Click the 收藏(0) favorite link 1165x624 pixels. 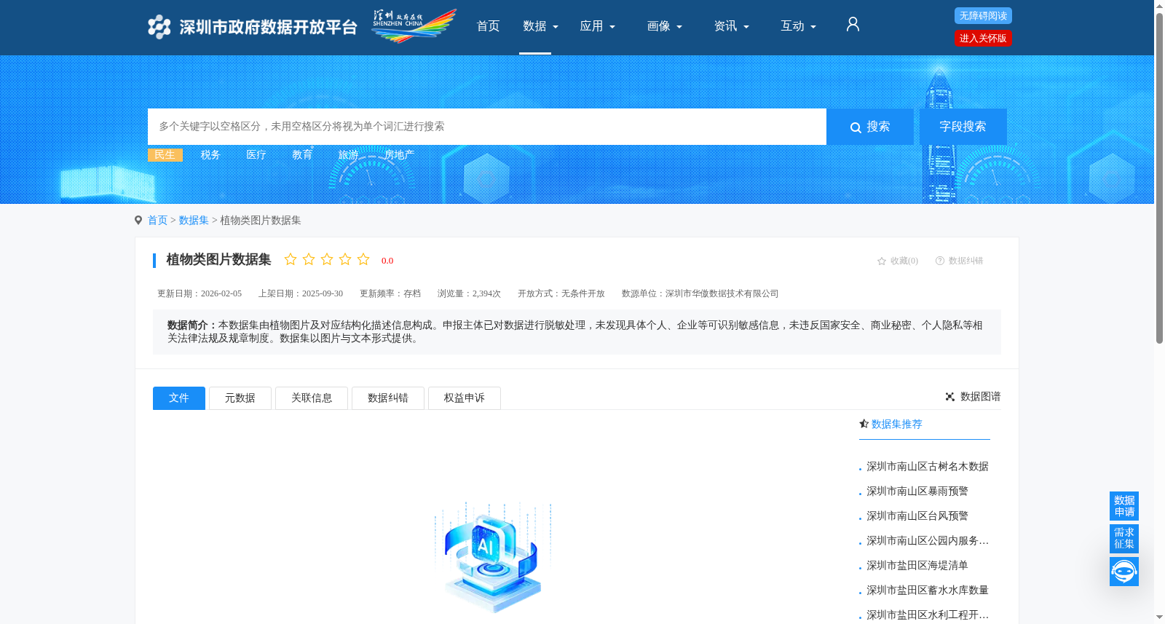(x=904, y=261)
